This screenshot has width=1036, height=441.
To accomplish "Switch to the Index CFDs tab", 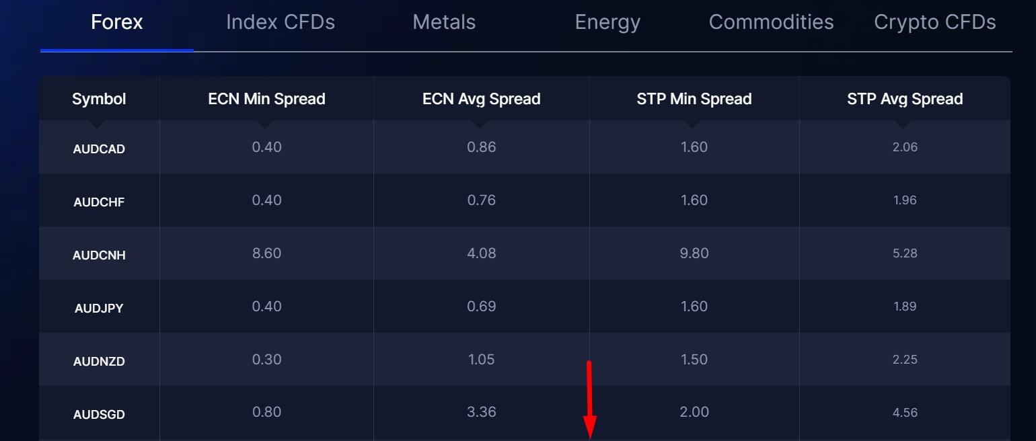I will (x=281, y=22).
